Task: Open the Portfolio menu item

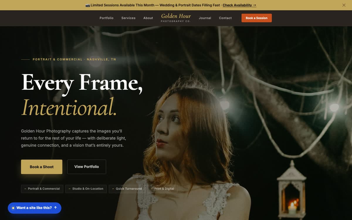Action: pos(106,18)
